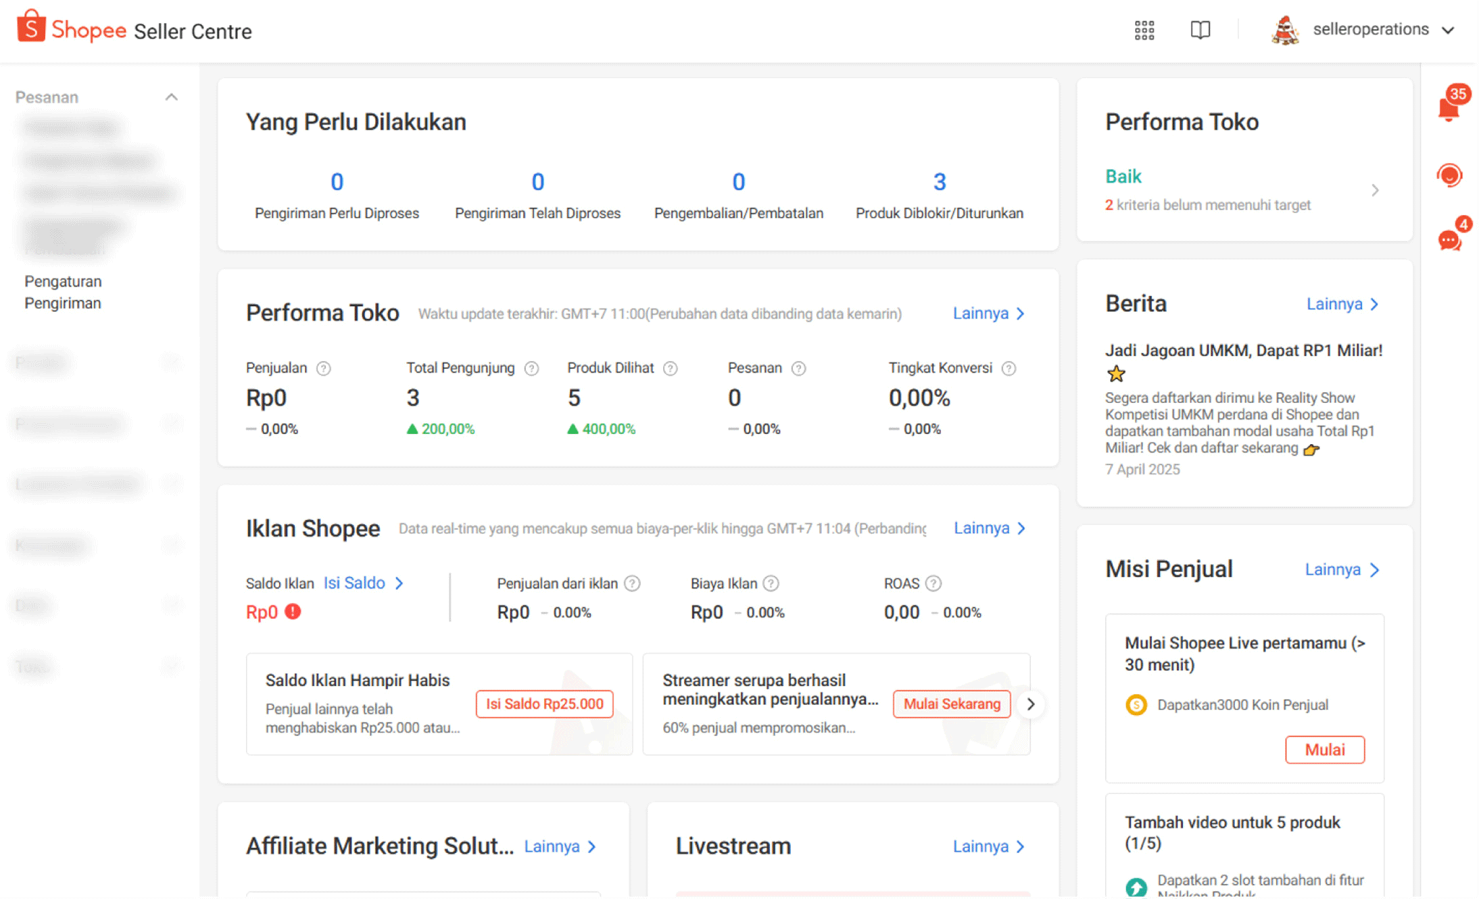Click Mulai button for Shopee Live mission
Screen dimensions: 1479x899
tap(1324, 750)
